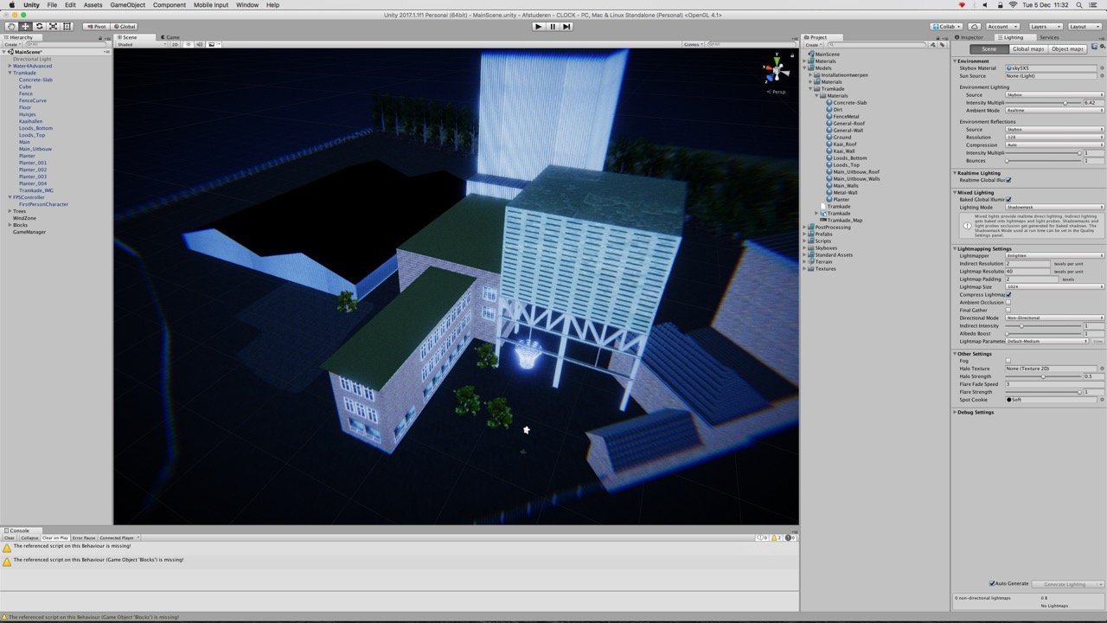Open Environment Lighting Source dropdown
The image size is (1107, 623).
pyautogui.click(x=1054, y=95)
